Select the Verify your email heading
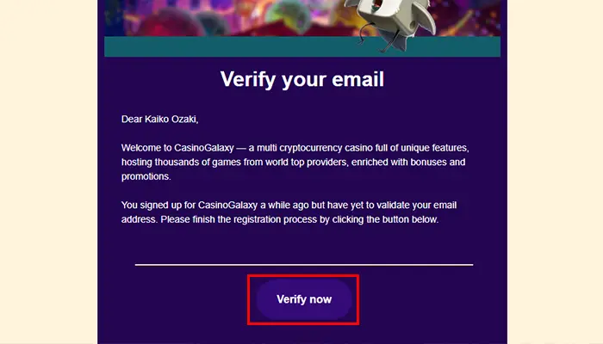 coord(302,79)
